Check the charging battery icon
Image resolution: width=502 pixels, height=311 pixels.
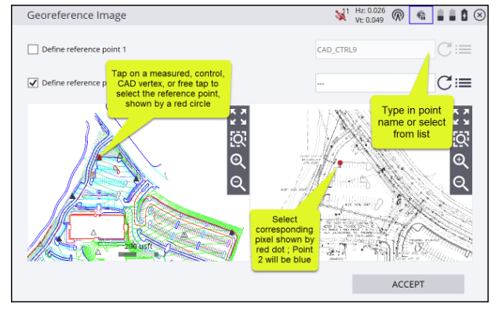click(x=464, y=15)
